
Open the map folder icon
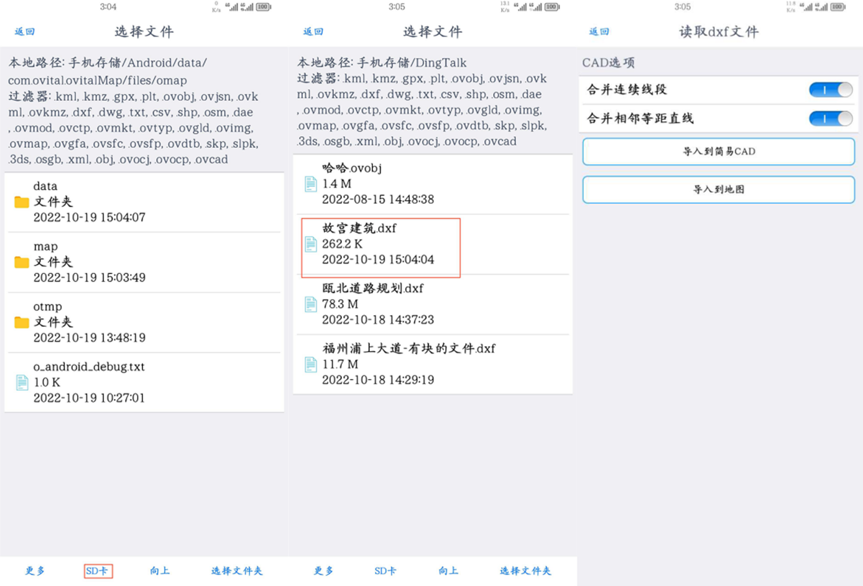click(x=22, y=262)
